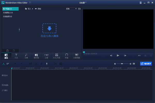Click the 轨道1 overlay track label
Image resolution: width=155 pixels, height=103 pixels.
pos(5,85)
